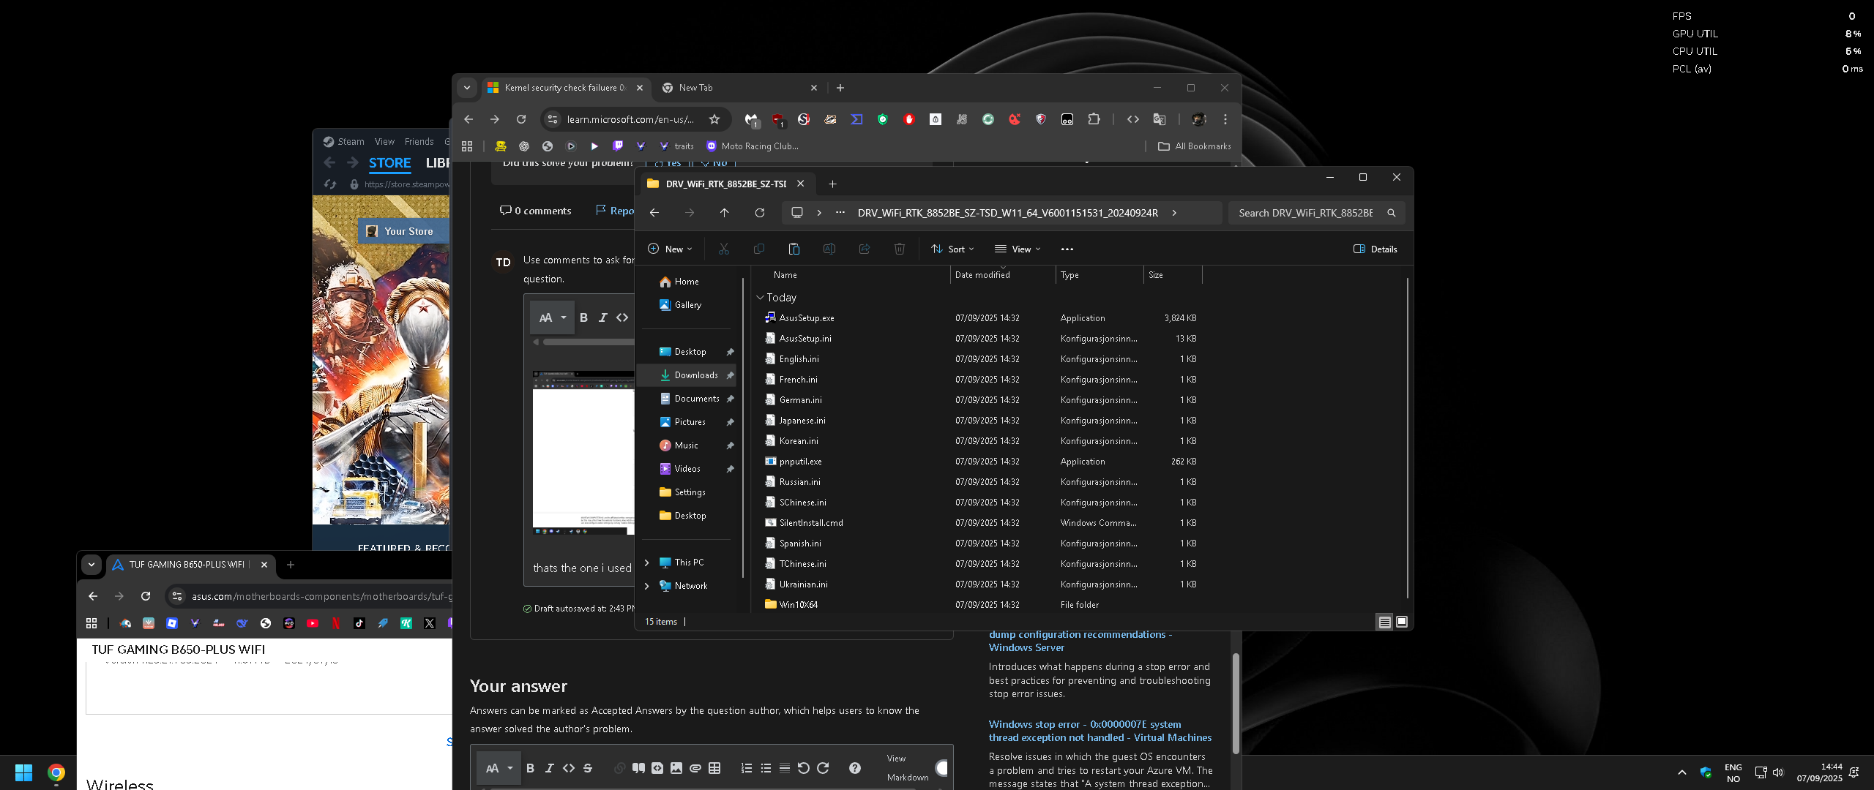Image resolution: width=1874 pixels, height=790 pixels.
Task: Click the Copy icon in Explorer toolbar
Action: (x=759, y=249)
